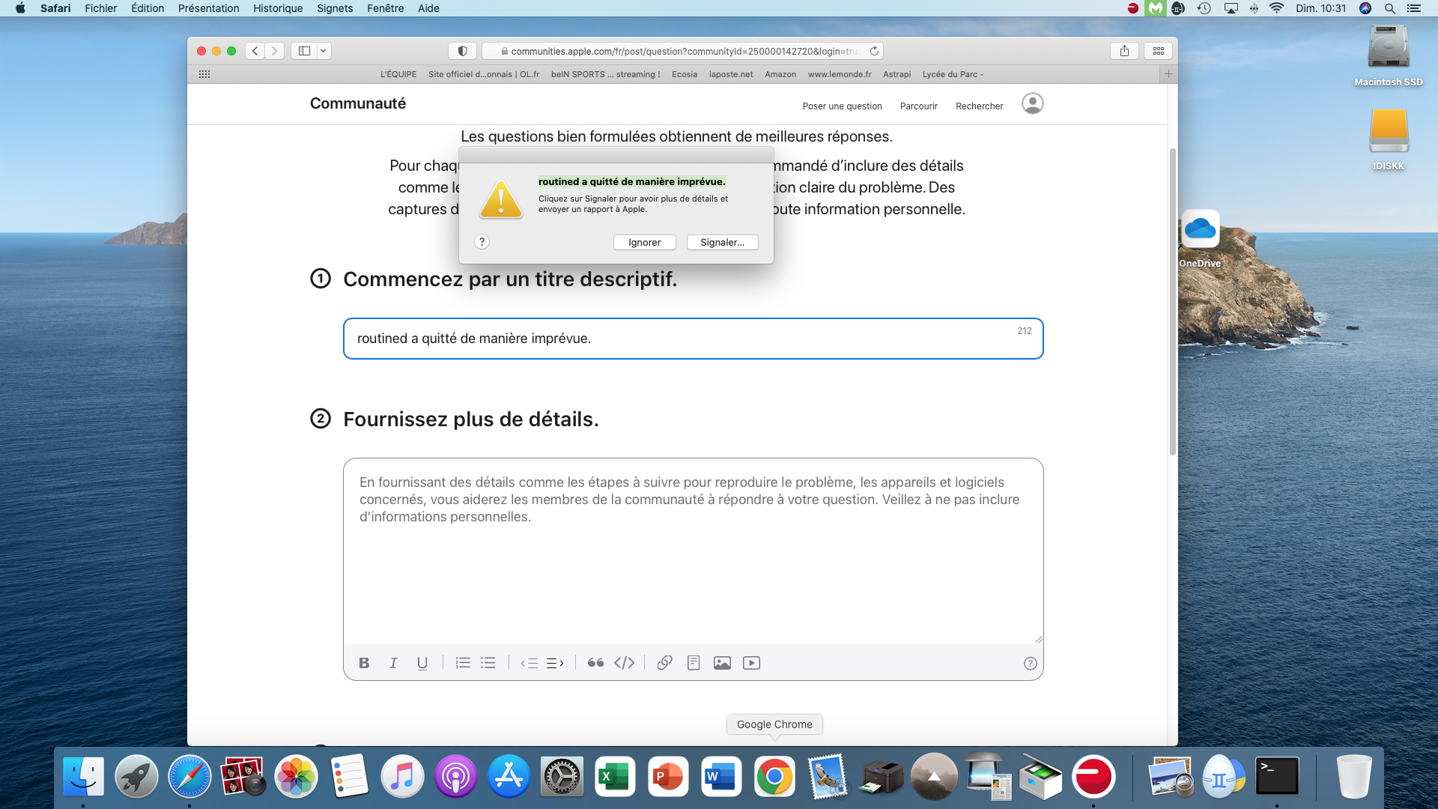
Task: Open the Historique menu
Action: tap(278, 8)
